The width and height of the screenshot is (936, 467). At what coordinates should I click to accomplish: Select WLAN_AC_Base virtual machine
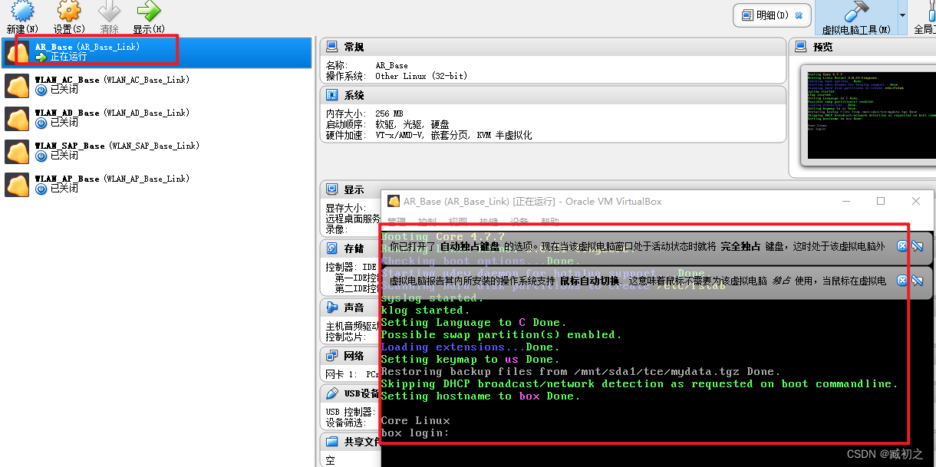pos(157,85)
